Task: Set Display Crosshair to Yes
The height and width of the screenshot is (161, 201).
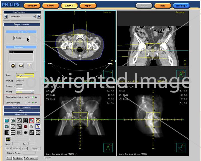Action: pos(26,97)
